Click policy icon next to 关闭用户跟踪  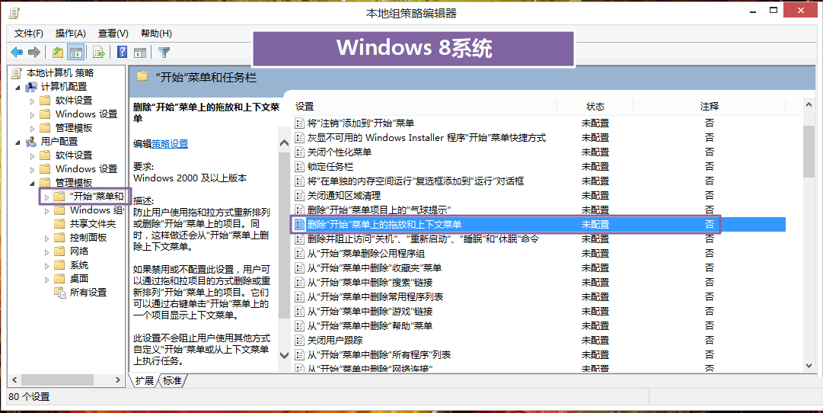(x=300, y=341)
